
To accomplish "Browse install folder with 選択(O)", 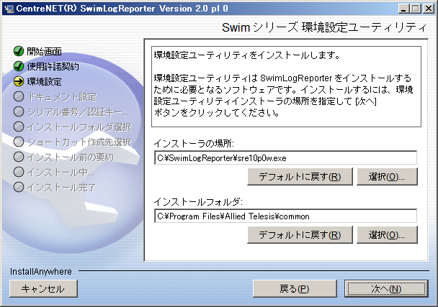I will coord(387,235).
